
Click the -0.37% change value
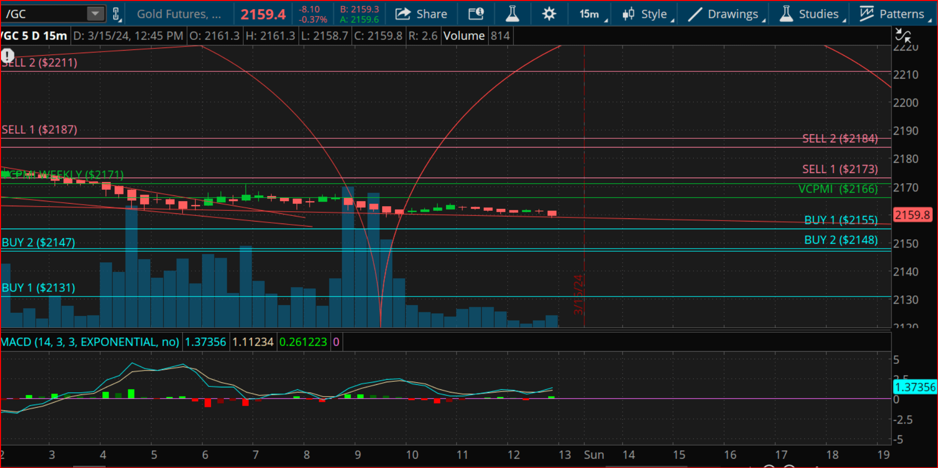click(313, 19)
